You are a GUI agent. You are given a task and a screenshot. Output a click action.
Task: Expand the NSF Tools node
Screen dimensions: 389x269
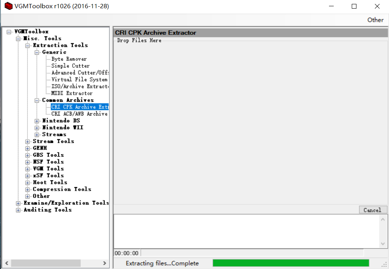pos(27,162)
